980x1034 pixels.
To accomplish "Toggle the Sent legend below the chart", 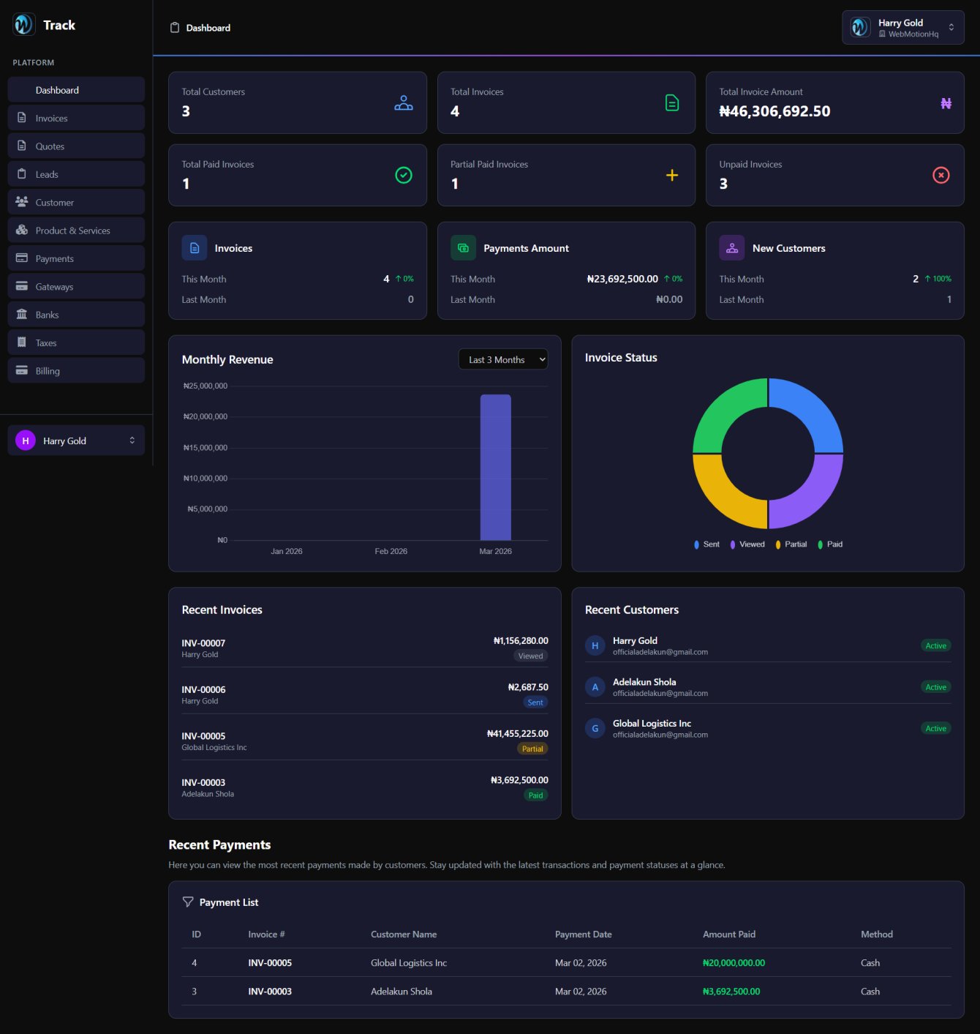I will 706,544.
